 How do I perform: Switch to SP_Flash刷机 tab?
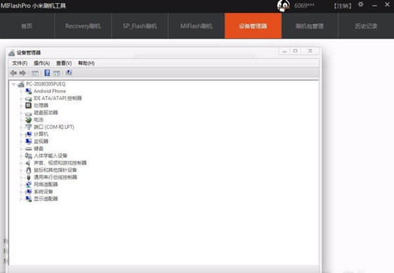(x=140, y=26)
